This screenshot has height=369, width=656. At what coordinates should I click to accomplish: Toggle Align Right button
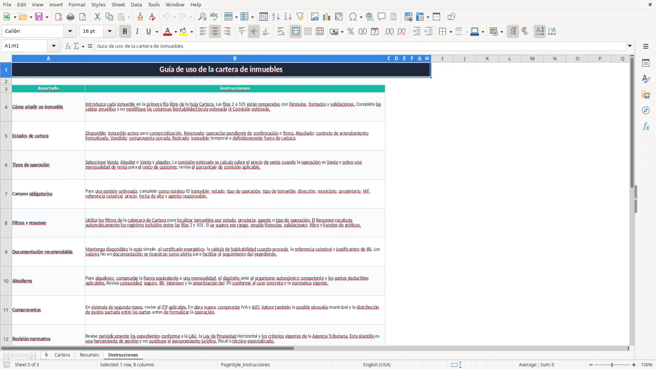pyautogui.click(x=227, y=32)
